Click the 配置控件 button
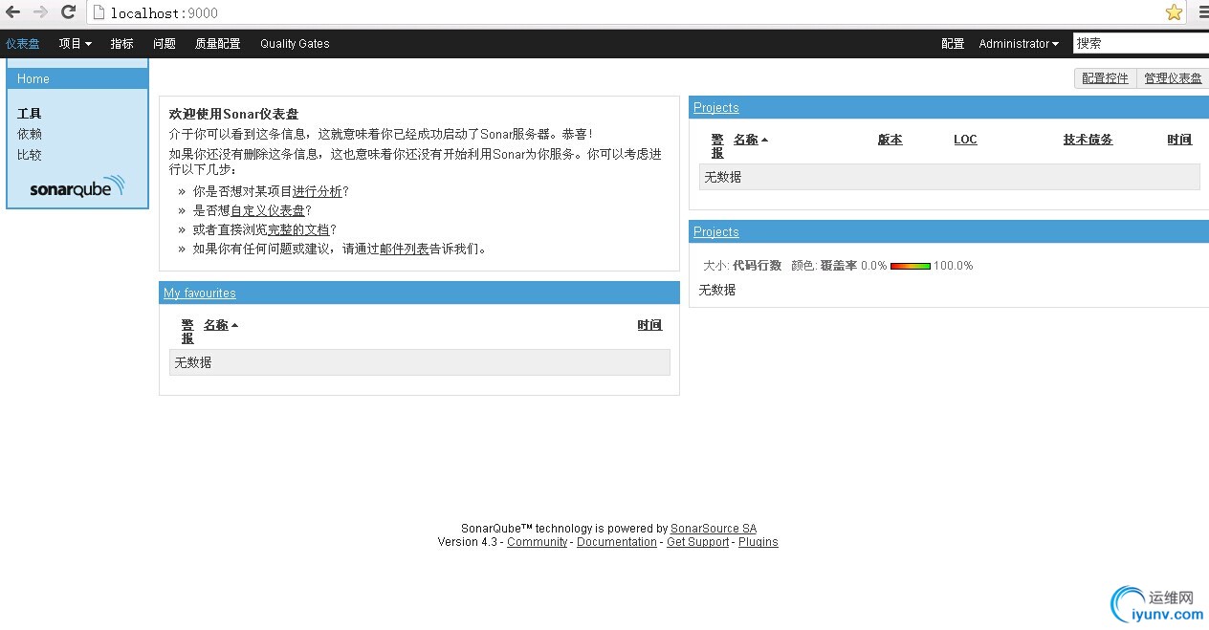Image resolution: width=1209 pixels, height=630 pixels. tap(1105, 78)
